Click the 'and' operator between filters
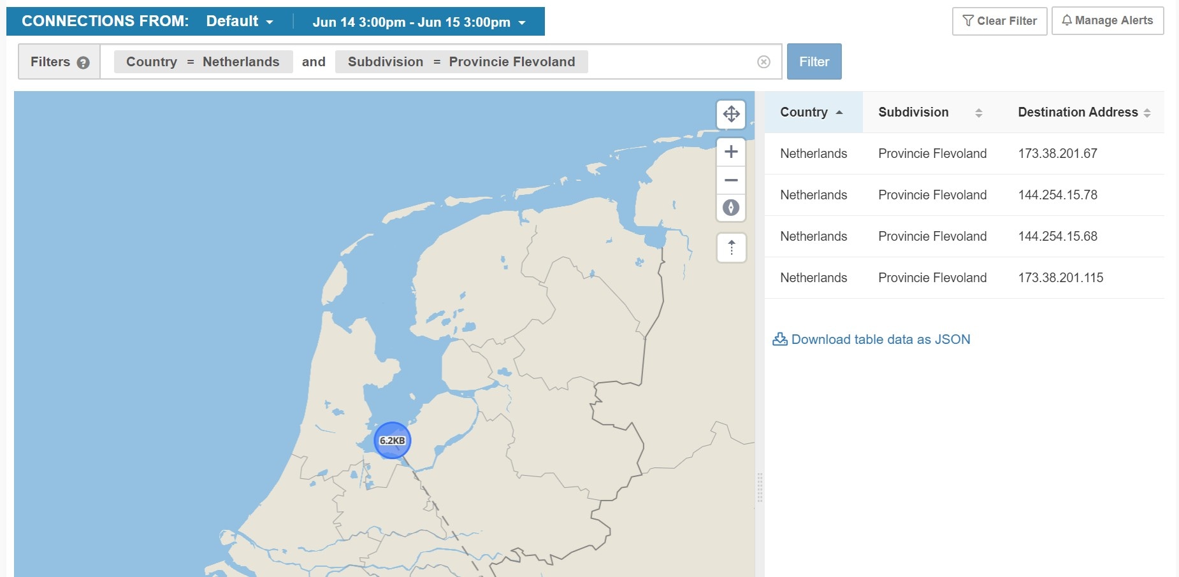 coord(314,62)
